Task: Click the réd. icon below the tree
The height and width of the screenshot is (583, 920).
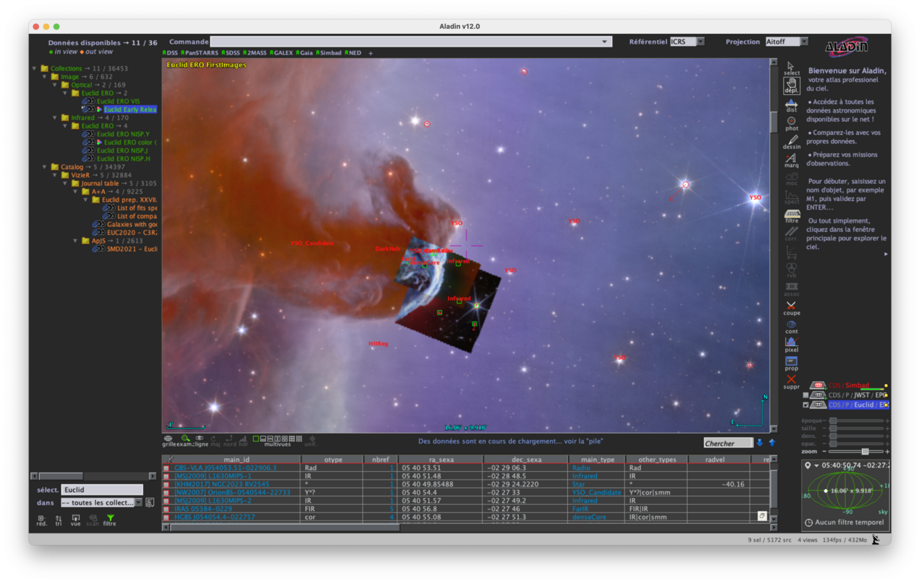Action: [42, 520]
